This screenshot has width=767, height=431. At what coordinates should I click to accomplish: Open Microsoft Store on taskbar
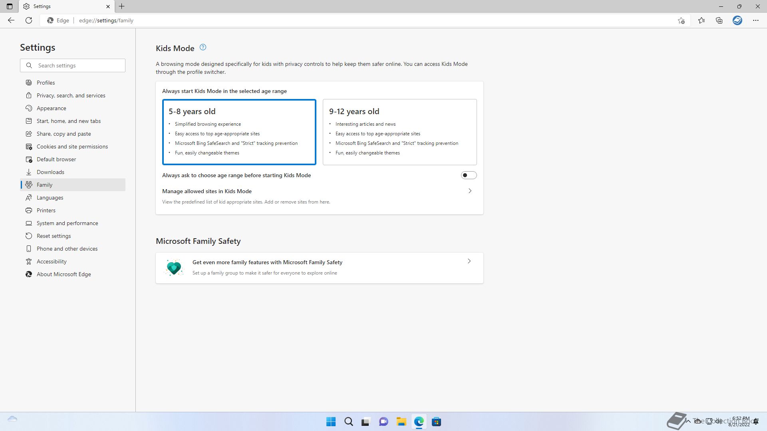436,422
